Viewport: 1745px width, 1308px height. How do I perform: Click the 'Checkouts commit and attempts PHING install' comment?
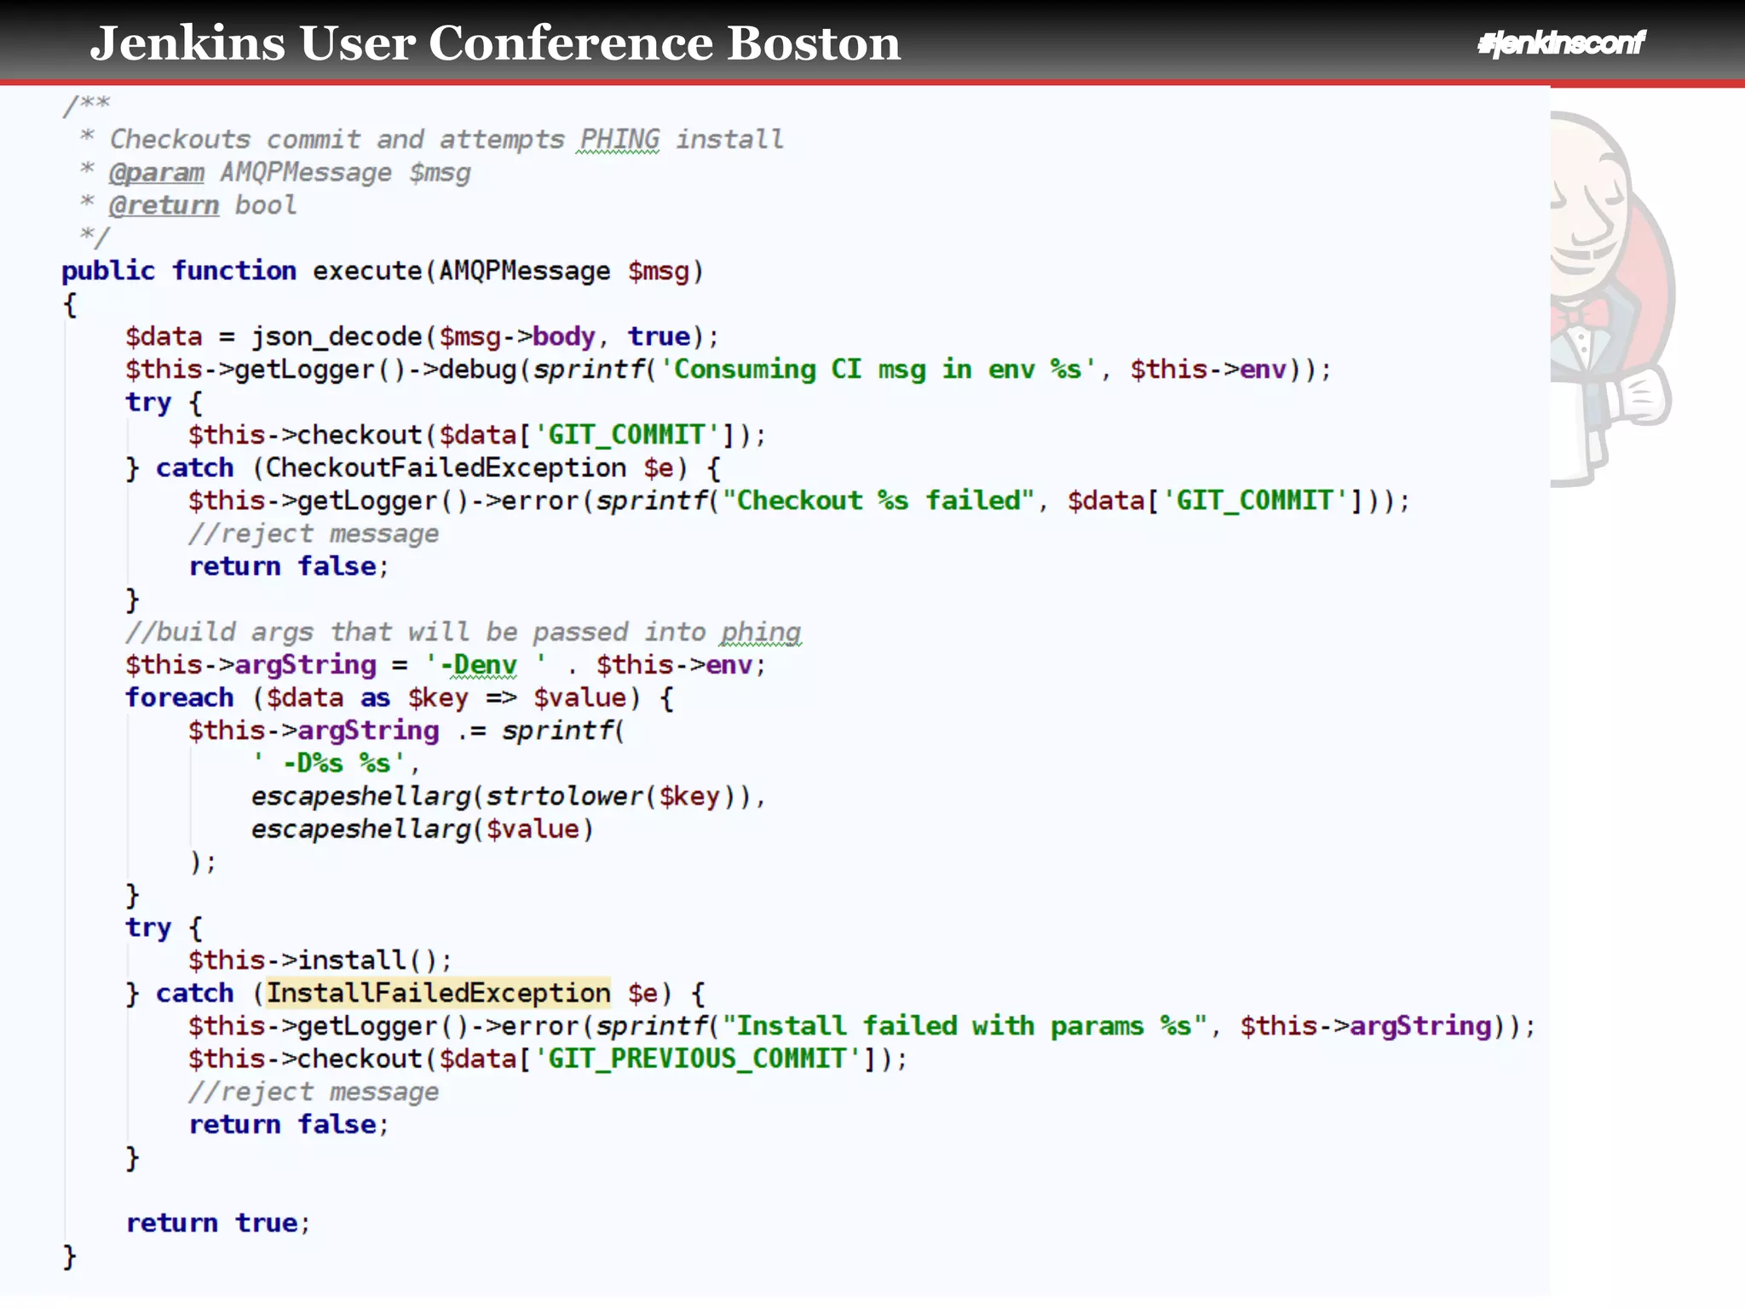click(446, 139)
